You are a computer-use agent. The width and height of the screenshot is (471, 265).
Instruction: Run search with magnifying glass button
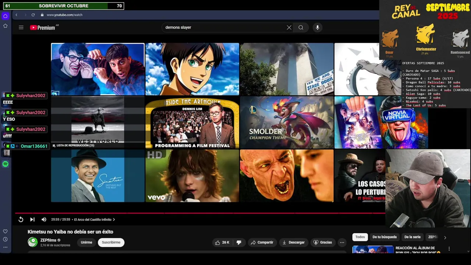301,27
